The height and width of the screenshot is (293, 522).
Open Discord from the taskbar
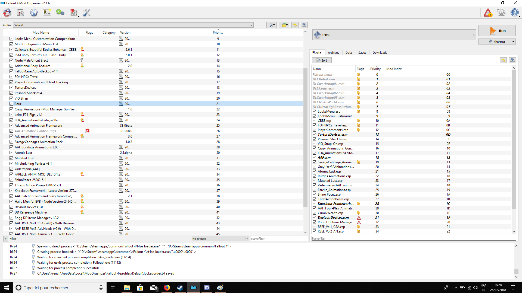click(207, 288)
